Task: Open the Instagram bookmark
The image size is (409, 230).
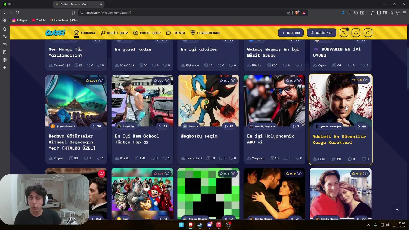Action: pyautogui.click(x=20, y=20)
